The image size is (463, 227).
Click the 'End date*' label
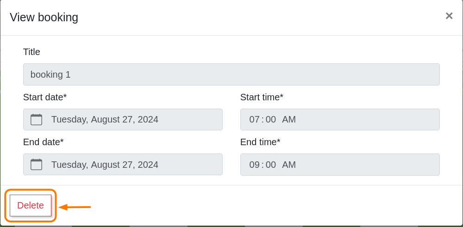tap(43, 142)
